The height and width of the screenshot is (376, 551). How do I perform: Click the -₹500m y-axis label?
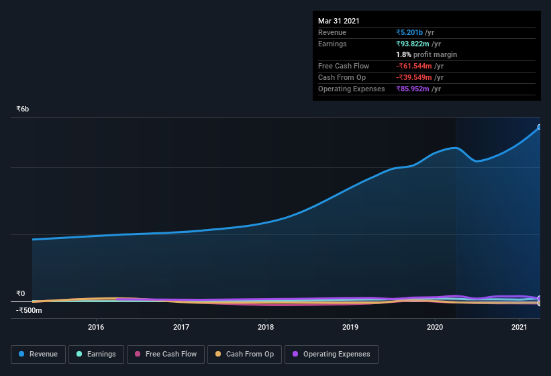coord(29,310)
